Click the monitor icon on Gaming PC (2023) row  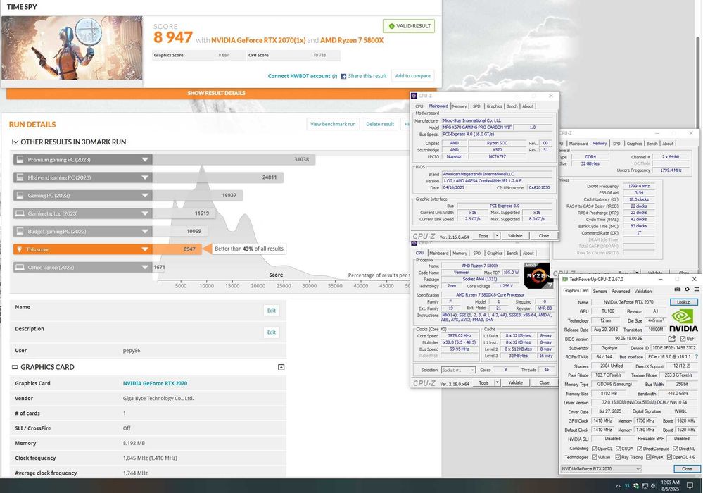tap(20, 195)
